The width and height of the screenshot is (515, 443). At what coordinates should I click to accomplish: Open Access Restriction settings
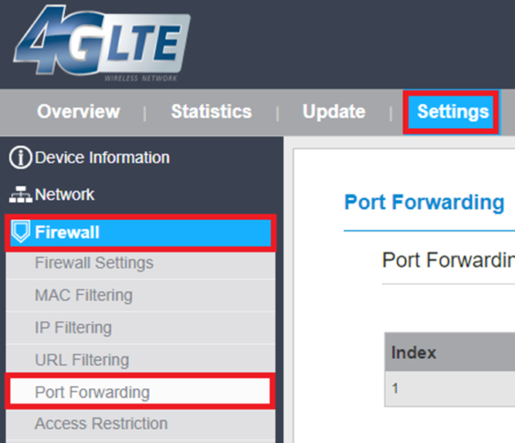(x=101, y=424)
